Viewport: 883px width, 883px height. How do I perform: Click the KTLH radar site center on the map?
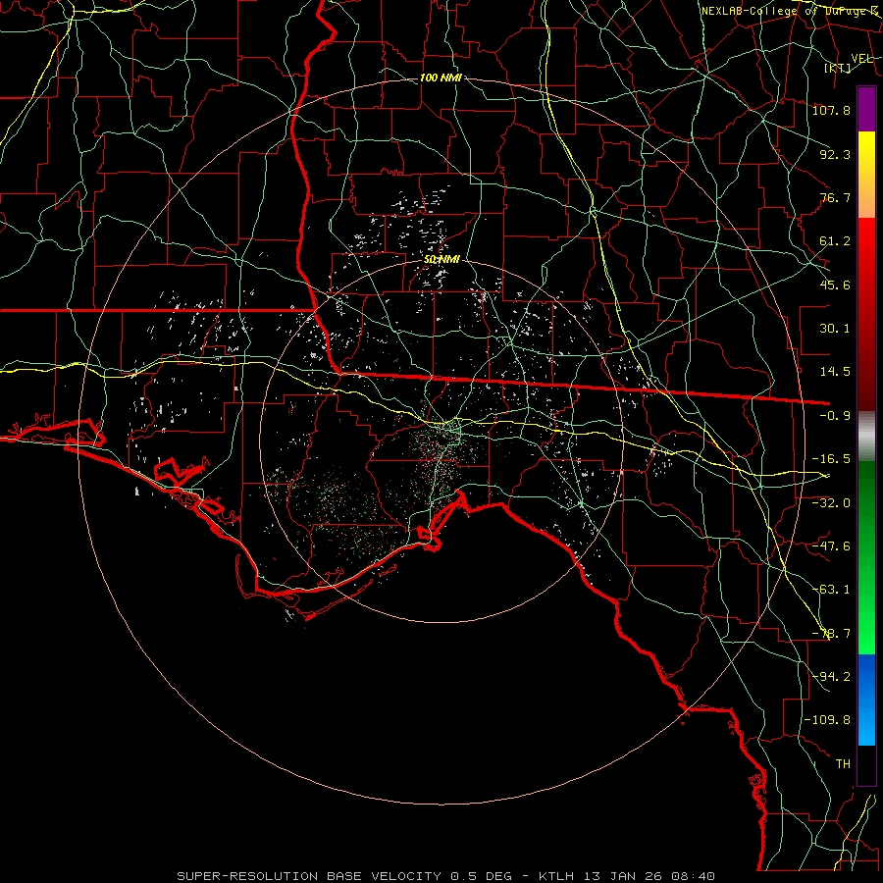442,441
